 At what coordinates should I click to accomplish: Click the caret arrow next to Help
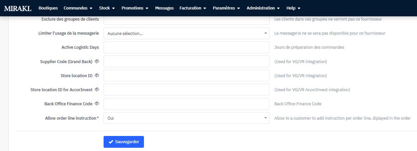pos(299,8)
